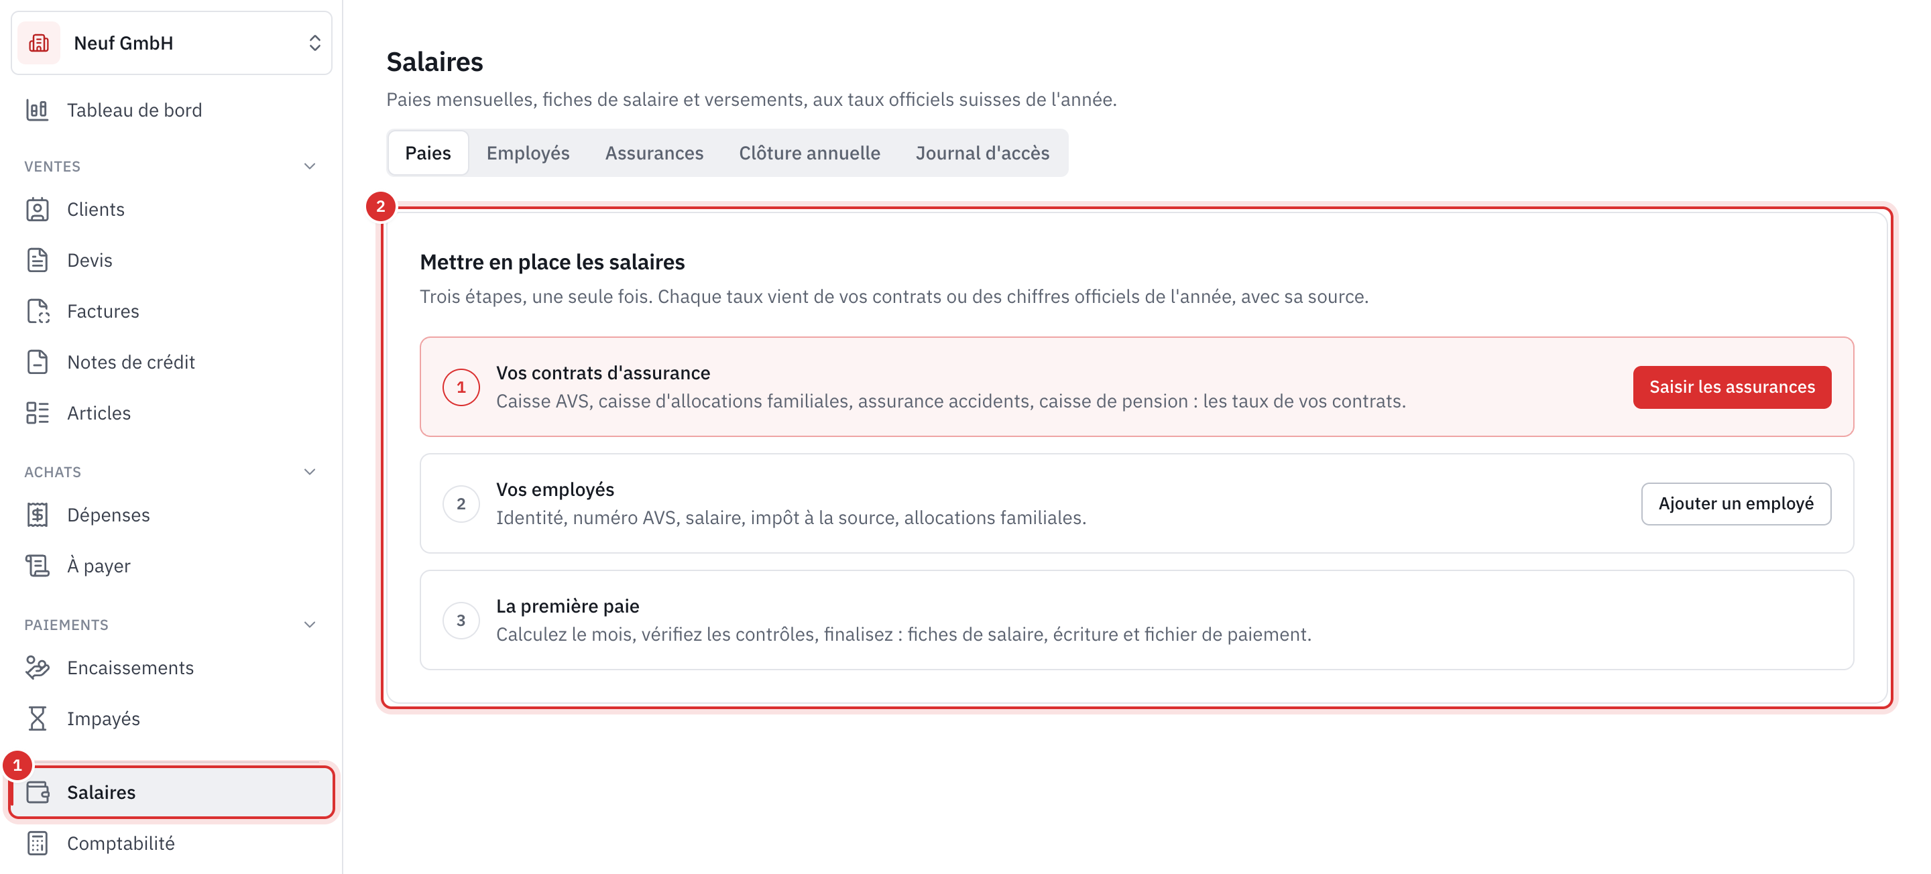Show the Journal d'accès tab

pyautogui.click(x=982, y=153)
